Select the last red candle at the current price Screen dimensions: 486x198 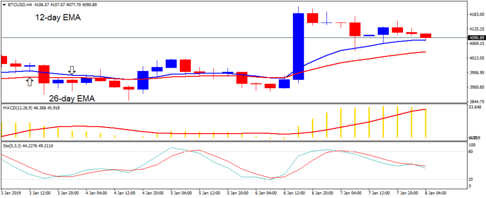pos(426,36)
